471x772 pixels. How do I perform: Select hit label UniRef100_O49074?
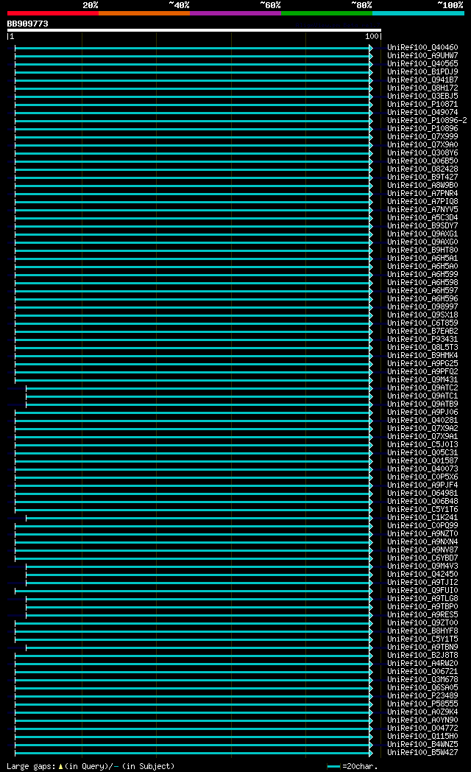[422, 112]
